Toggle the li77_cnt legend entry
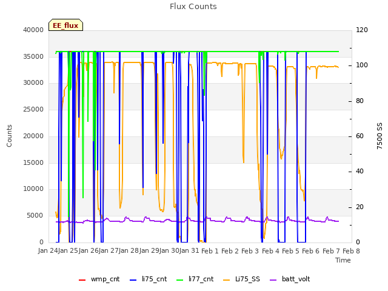This screenshot has width=388, height=291. coord(195,279)
